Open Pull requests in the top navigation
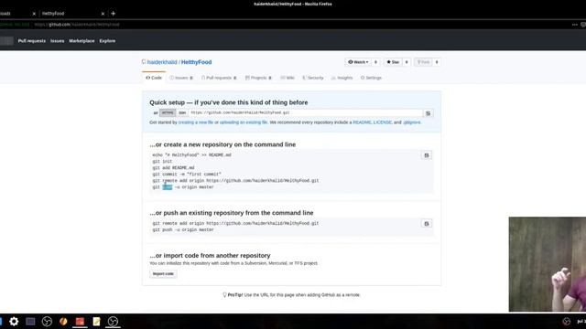The width and height of the screenshot is (586, 329). click(32, 40)
